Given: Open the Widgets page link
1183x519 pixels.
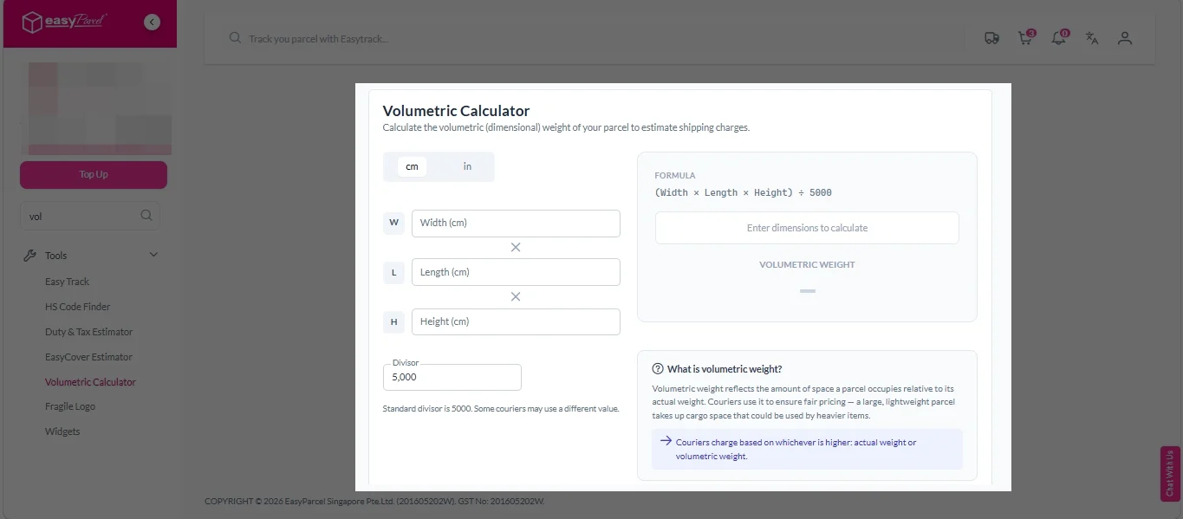Looking at the screenshot, I should click(x=62, y=431).
